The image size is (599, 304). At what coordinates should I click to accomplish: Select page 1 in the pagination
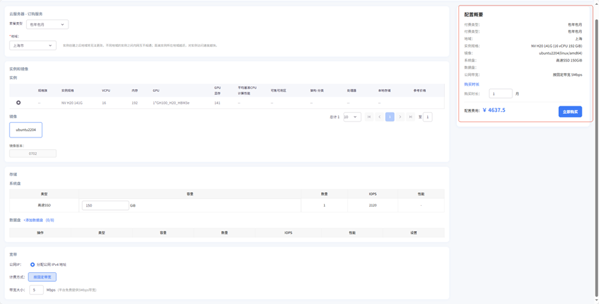click(390, 117)
